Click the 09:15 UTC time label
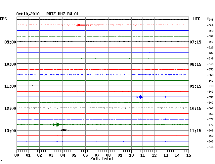This screenshot has width=215, height=164. pos(195,86)
